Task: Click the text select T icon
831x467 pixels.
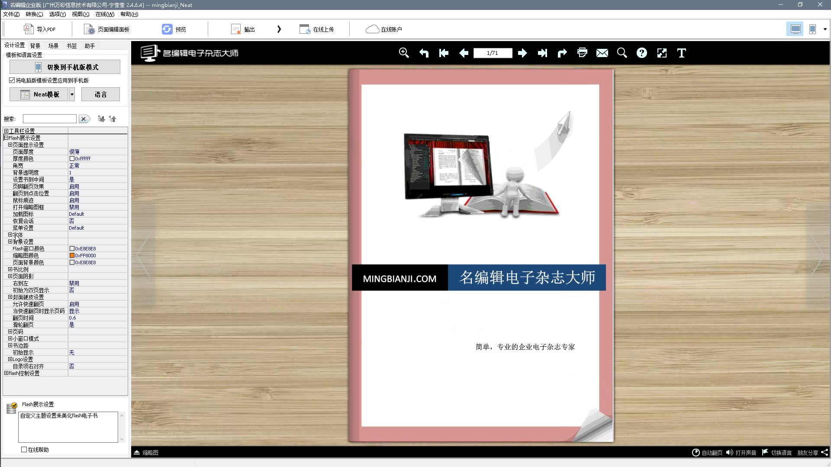Action: (x=682, y=53)
